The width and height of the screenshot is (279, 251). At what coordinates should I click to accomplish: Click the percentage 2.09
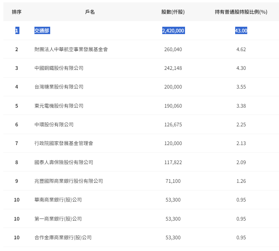point(241,162)
